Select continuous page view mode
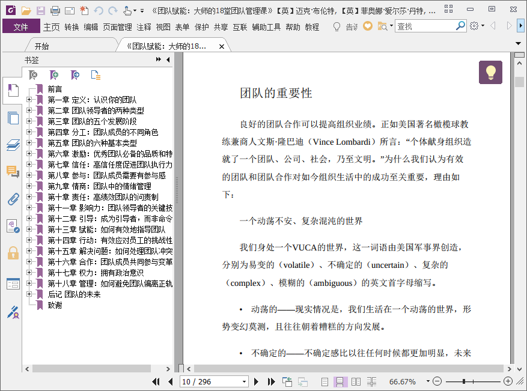The width and height of the screenshot is (527, 391). pos(340,381)
